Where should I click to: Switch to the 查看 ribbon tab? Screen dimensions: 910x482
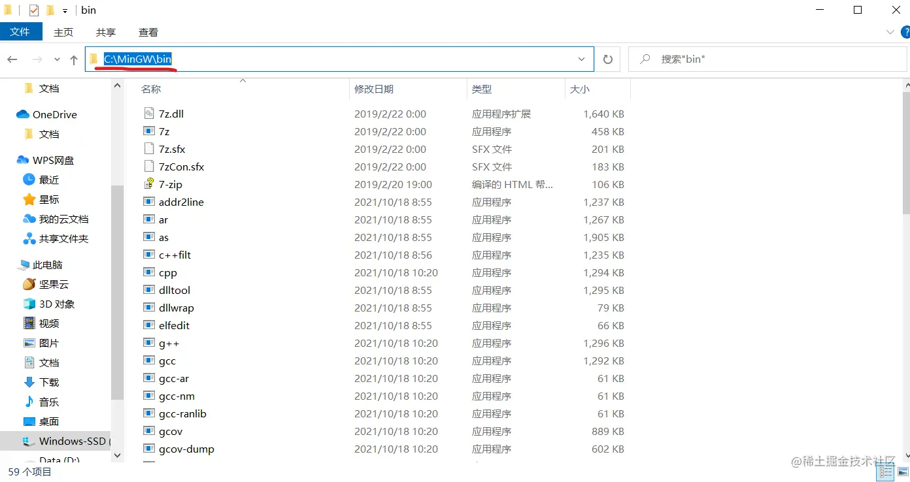coord(148,31)
